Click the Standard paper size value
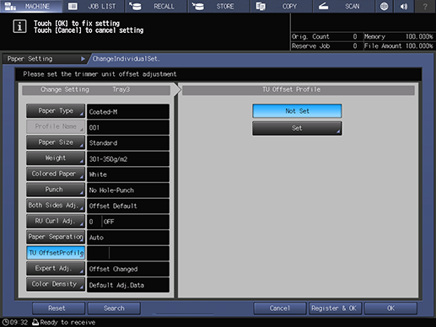 point(128,143)
